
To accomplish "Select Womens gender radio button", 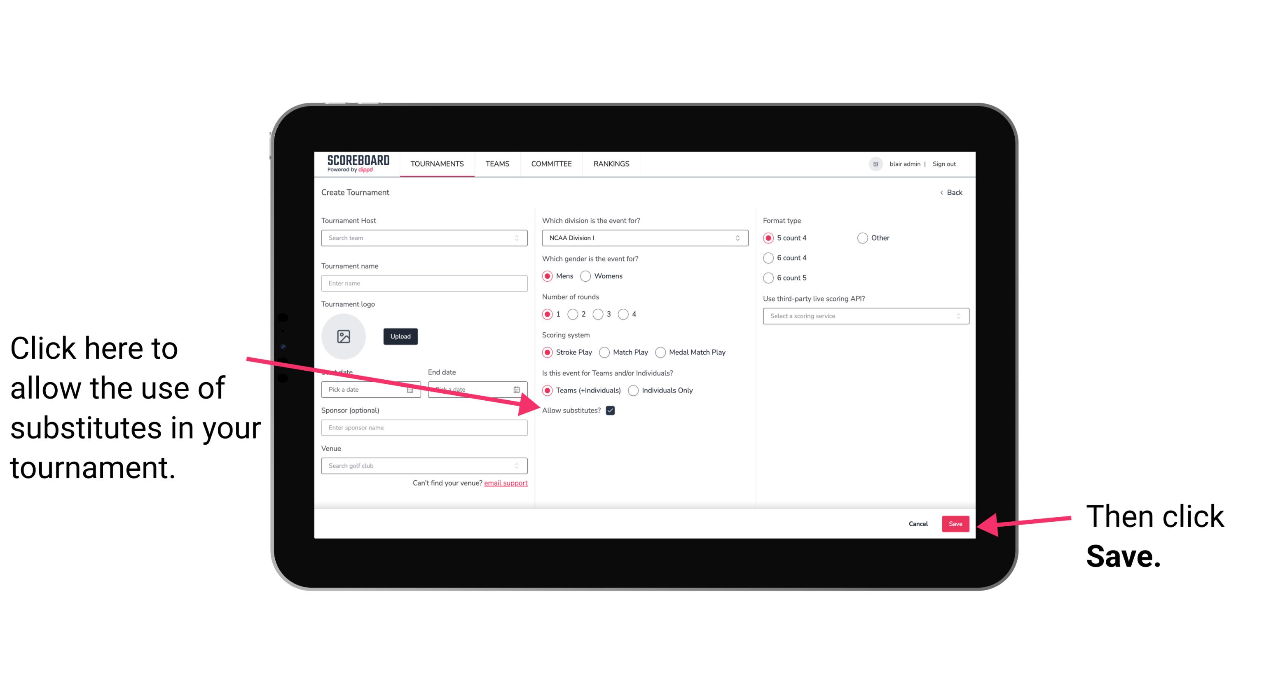I will pyautogui.click(x=588, y=277).
